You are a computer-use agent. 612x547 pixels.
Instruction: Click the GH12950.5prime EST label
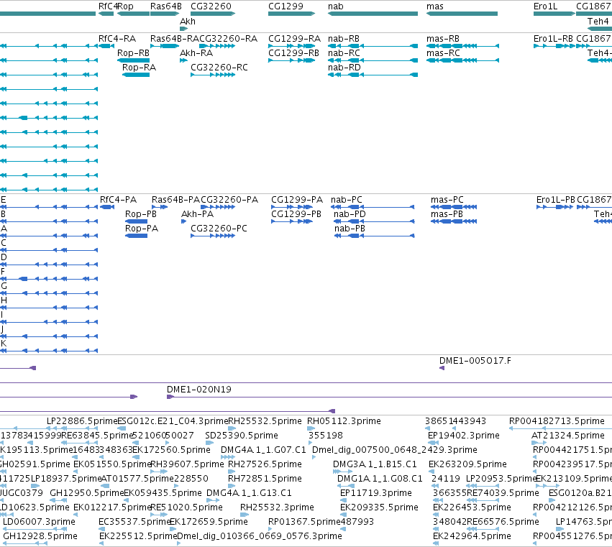(86, 493)
